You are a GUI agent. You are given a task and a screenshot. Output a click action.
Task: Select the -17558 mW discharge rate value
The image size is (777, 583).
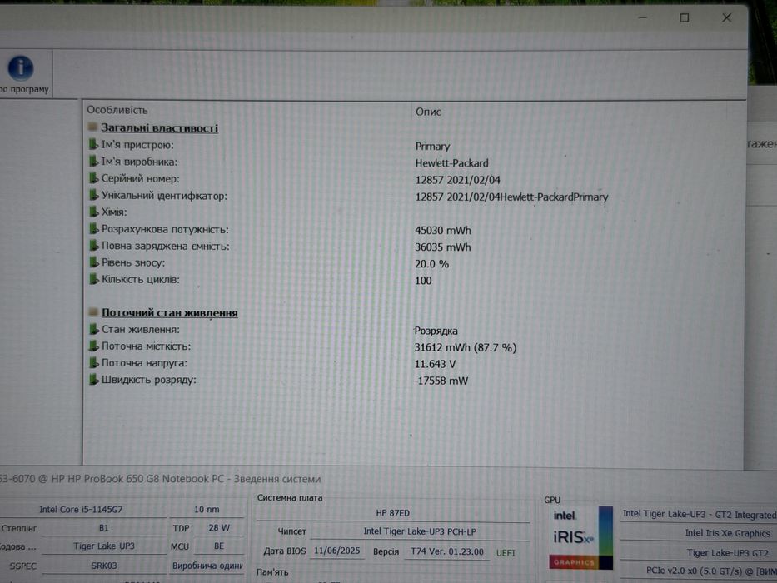point(441,381)
